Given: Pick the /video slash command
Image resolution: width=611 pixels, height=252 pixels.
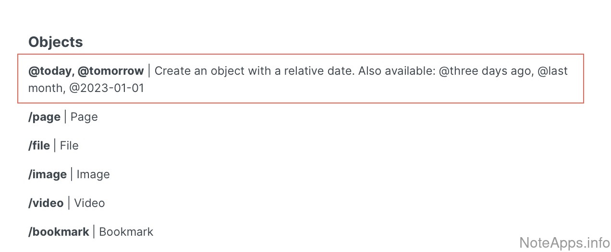Looking at the screenshot, I should tap(46, 203).
